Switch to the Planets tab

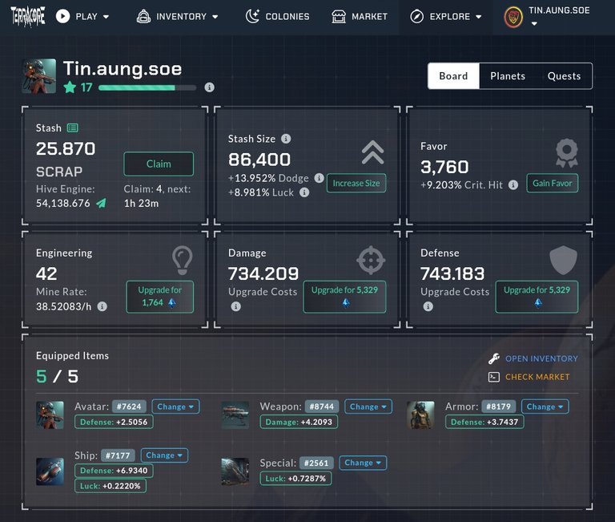click(508, 76)
